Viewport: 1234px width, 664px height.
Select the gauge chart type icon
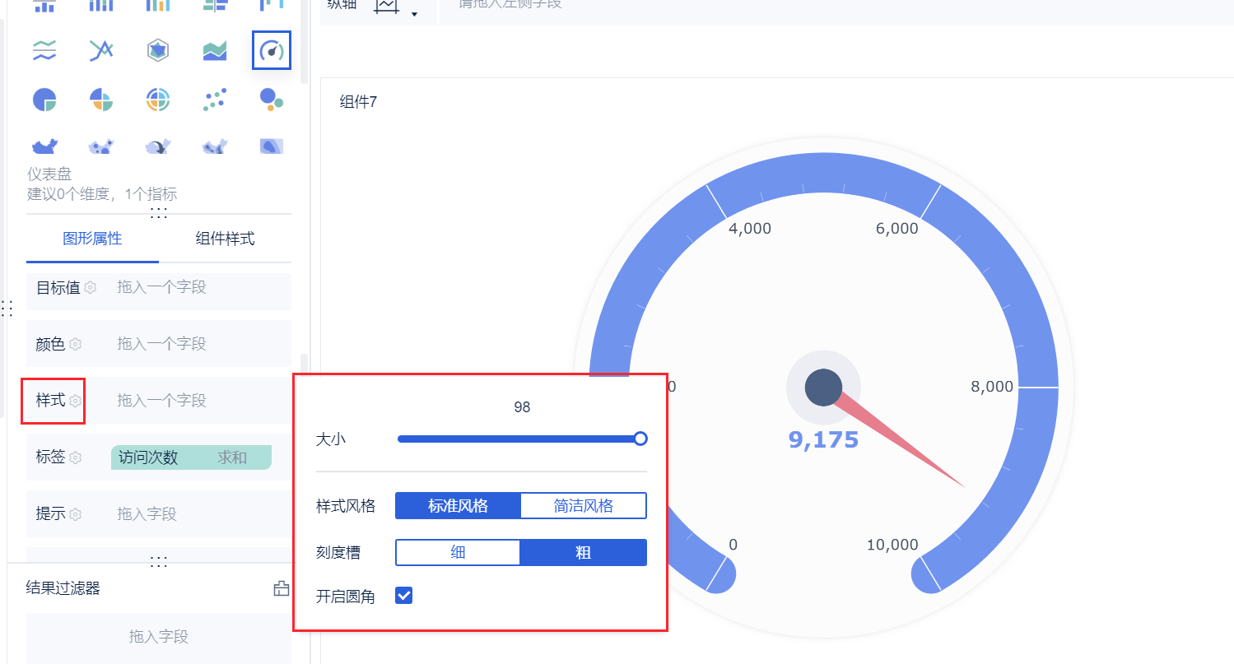tap(271, 51)
